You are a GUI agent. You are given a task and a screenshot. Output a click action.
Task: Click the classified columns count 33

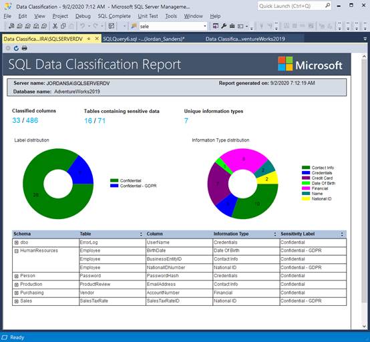coord(16,120)
